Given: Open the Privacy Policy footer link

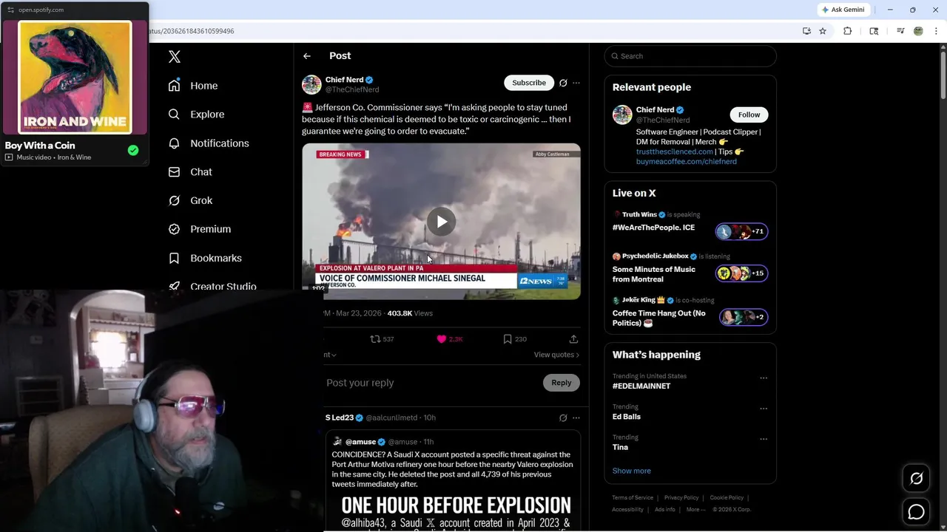Looking at the screenshot, I should (681, 498).
